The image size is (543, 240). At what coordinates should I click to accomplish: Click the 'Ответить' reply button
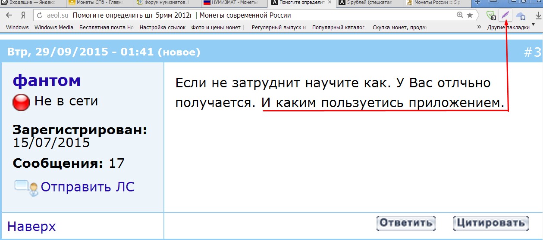[x=406, y=223]
